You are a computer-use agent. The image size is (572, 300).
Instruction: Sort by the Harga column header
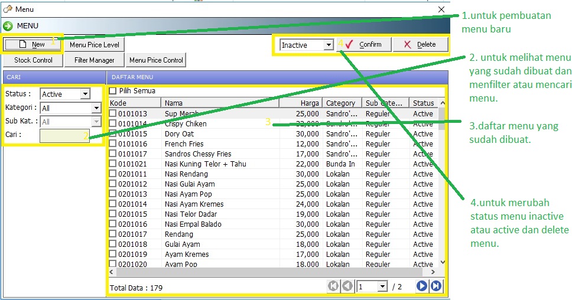pos(300,103)
